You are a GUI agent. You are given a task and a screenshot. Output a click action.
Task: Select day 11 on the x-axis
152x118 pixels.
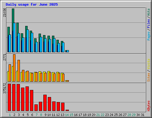tap(53, 115)
